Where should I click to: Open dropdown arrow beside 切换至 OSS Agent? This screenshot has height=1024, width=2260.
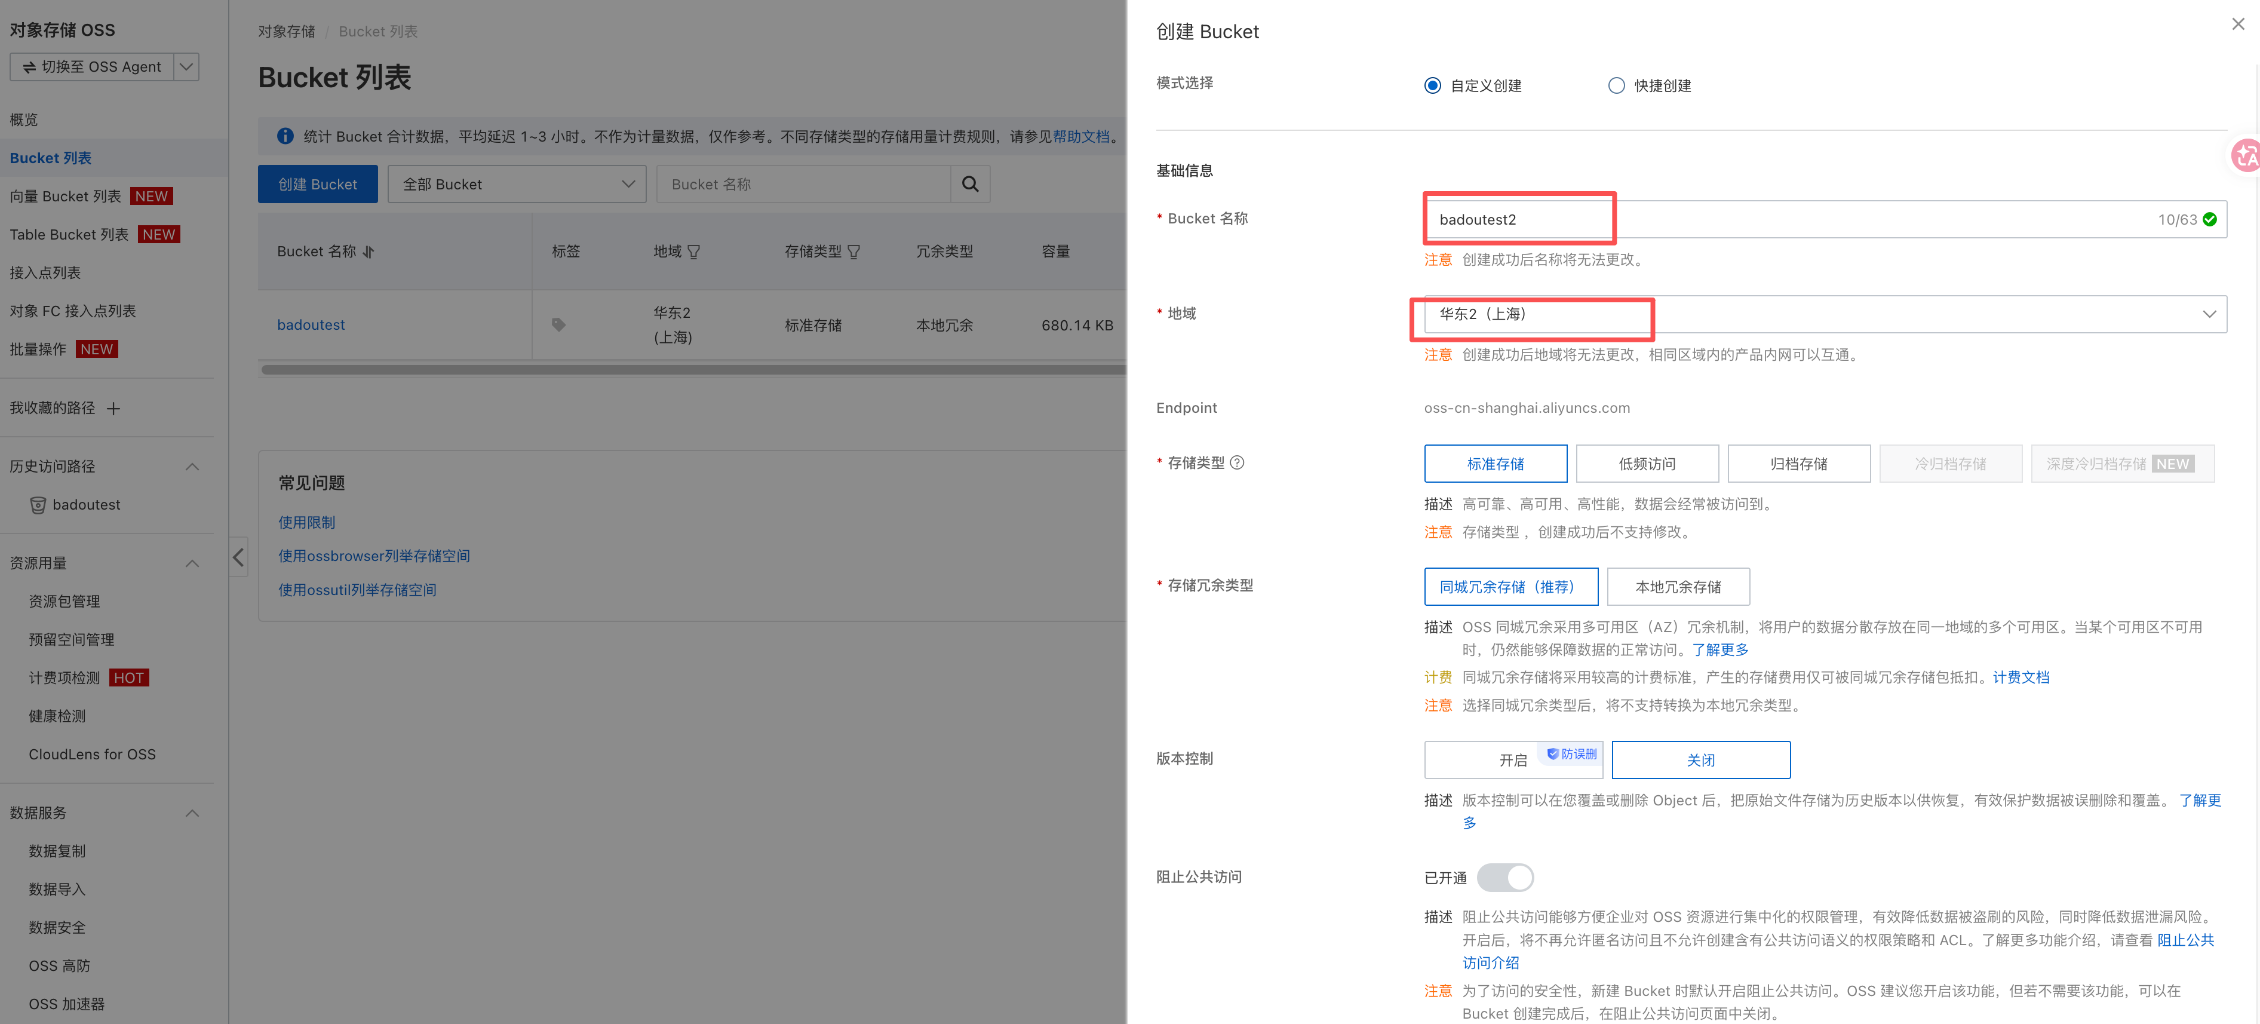click(x=187, y=67)
